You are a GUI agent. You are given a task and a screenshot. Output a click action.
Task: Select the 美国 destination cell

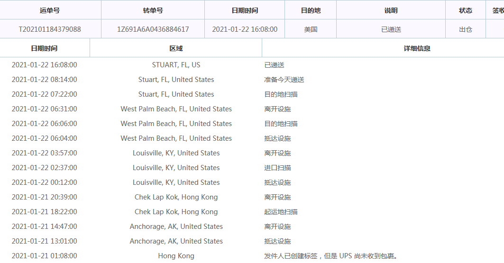pyautogui.click(x=311, y=29)
